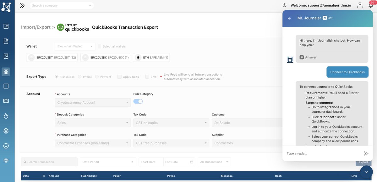This screenshot has height=182, width=377.
Task: Click the Type a reply chat input
Action: pos(323,153)
